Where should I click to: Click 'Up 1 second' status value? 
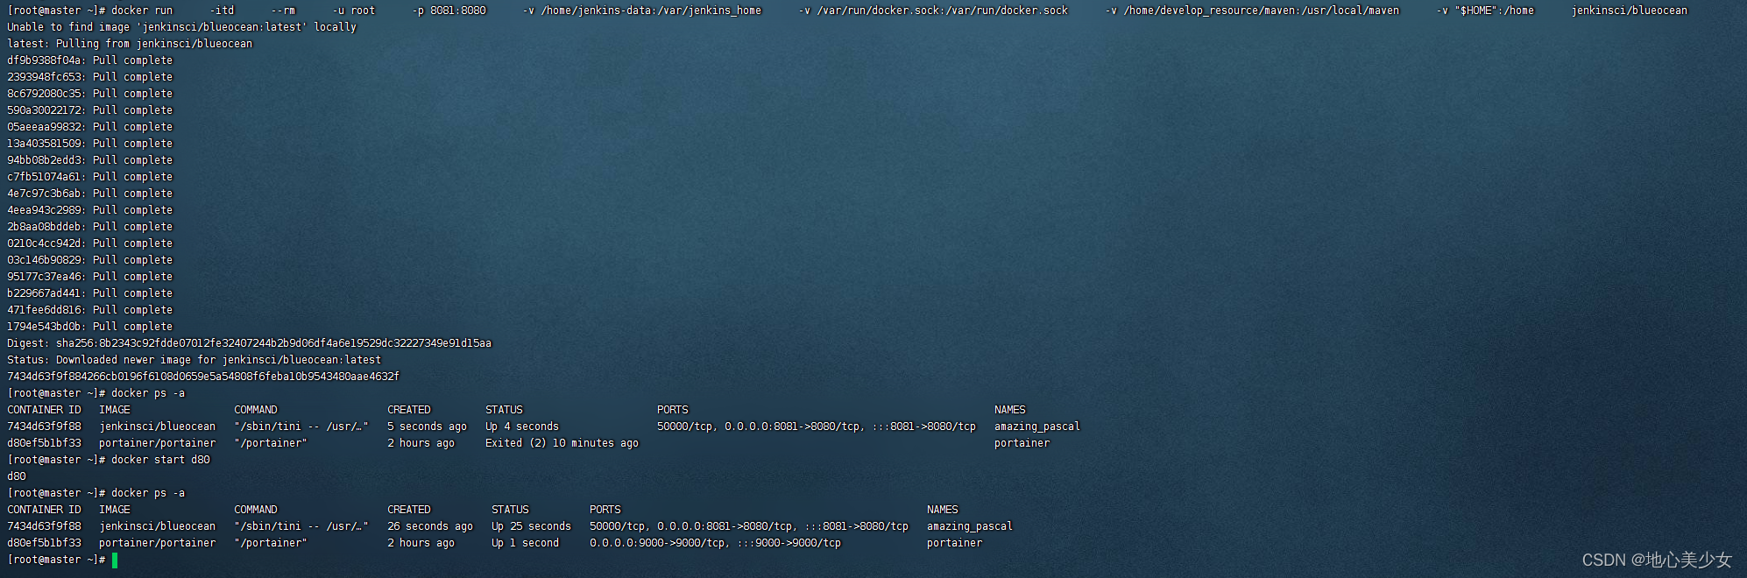pyautogui.click(x=525, y=543)
